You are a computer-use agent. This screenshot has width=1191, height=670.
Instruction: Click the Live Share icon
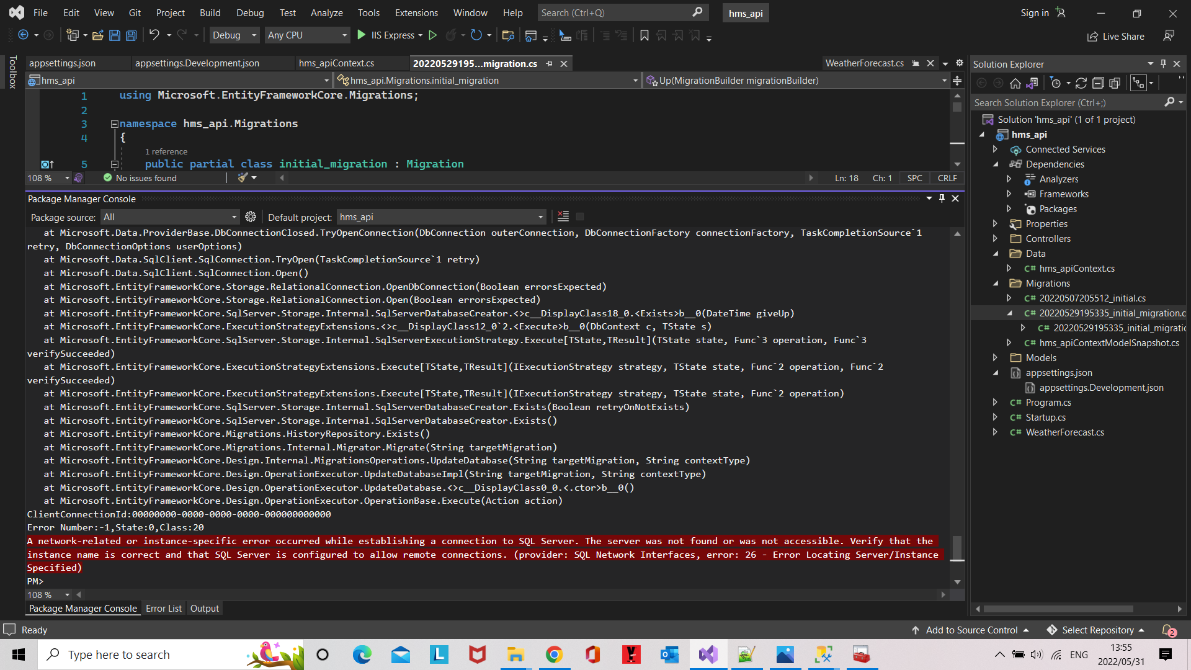[x=1093, y=36]
